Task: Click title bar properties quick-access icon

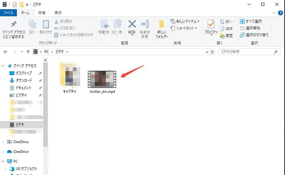Action: coord(15,4)
